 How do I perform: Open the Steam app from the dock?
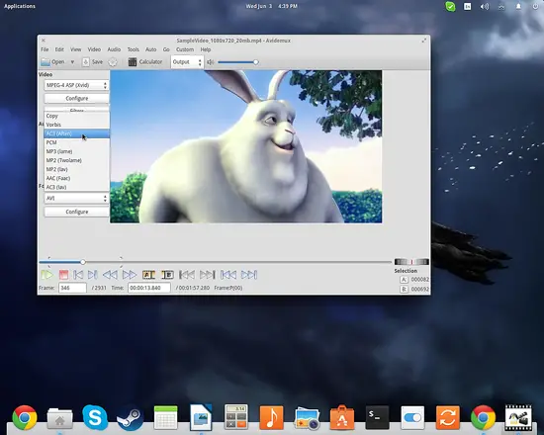point(131,417)
